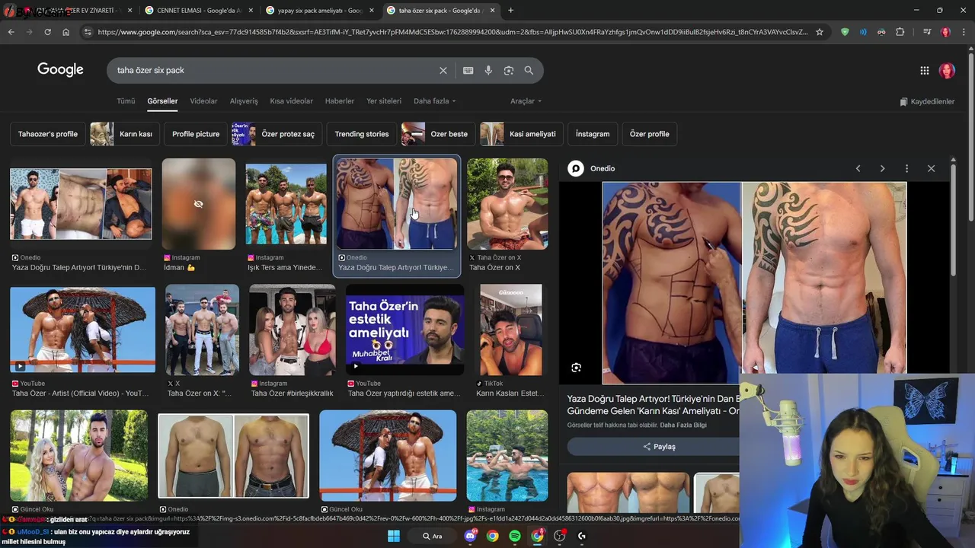975x548 pixels.
Task: Open Işık Ters ama Yinede Instagram thumbnail
Action: point(286,204)
